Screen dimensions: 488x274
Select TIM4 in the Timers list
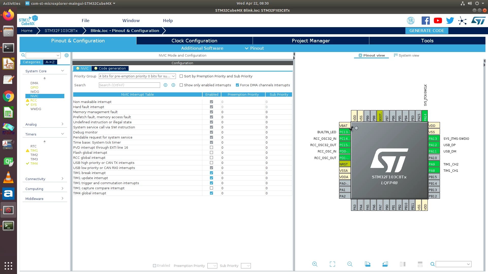(x=34, y=163)
